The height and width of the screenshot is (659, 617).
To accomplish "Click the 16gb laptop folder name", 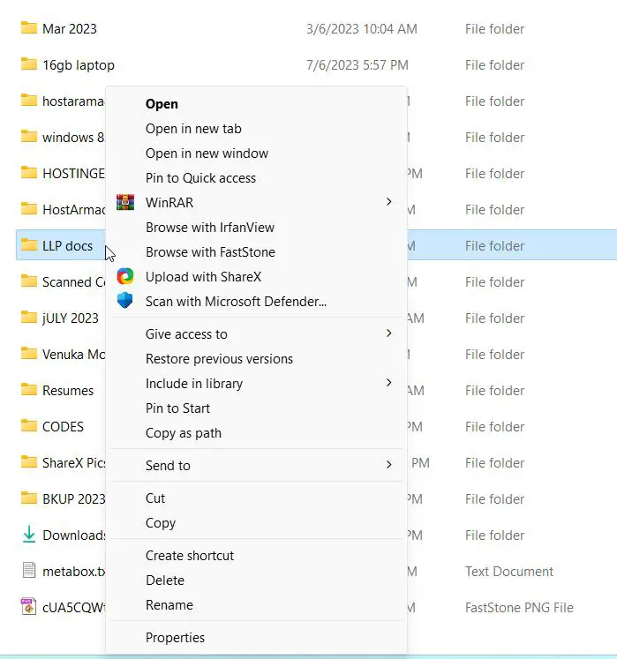I will pyautogui.click(x=79, y=65).
